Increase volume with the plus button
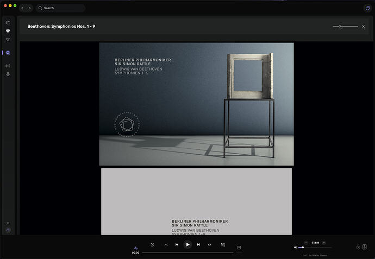This screenshot has width=375, height=259. pyautogui.click(x=324, y=243)
